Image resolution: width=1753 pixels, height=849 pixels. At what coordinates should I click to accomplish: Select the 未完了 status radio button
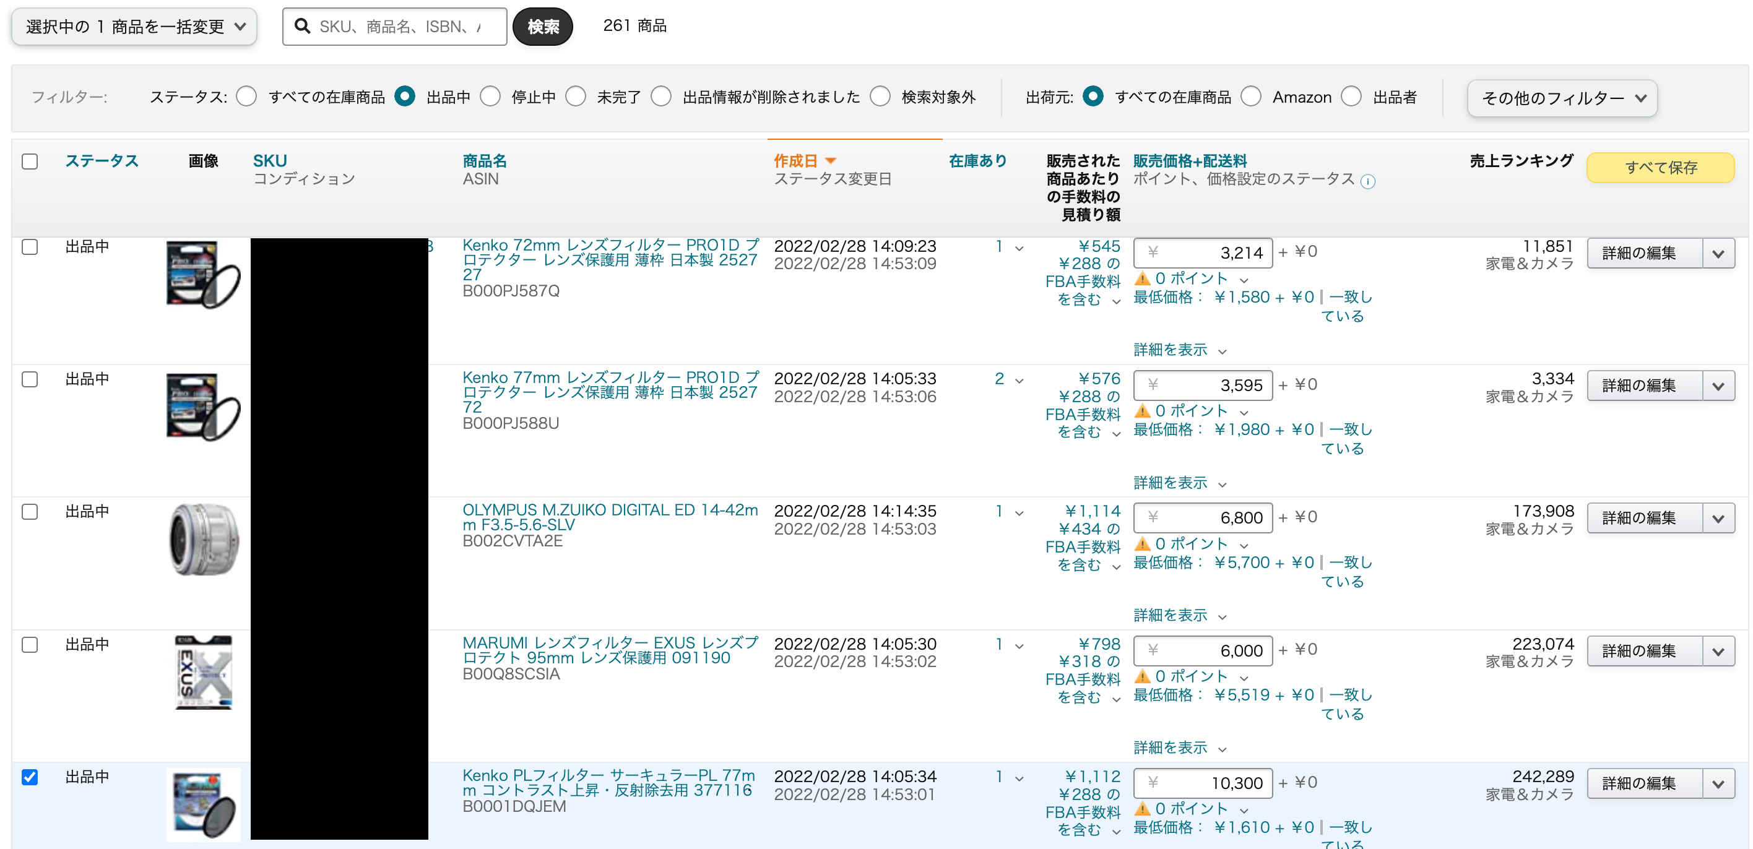[576, 97]
